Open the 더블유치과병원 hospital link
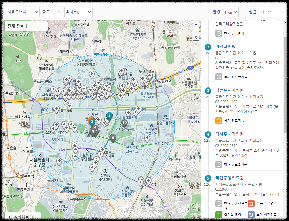Viewport: 289px width, 221px height. coord(229,90)
